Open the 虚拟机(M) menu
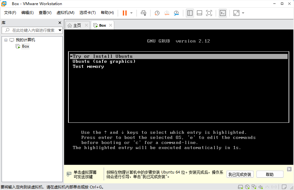294x190 pixels. click(66, 13)
